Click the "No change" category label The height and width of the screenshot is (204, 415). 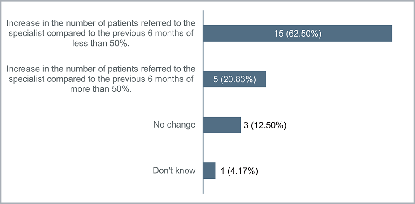pyautogui.click(x=174, y=125)
